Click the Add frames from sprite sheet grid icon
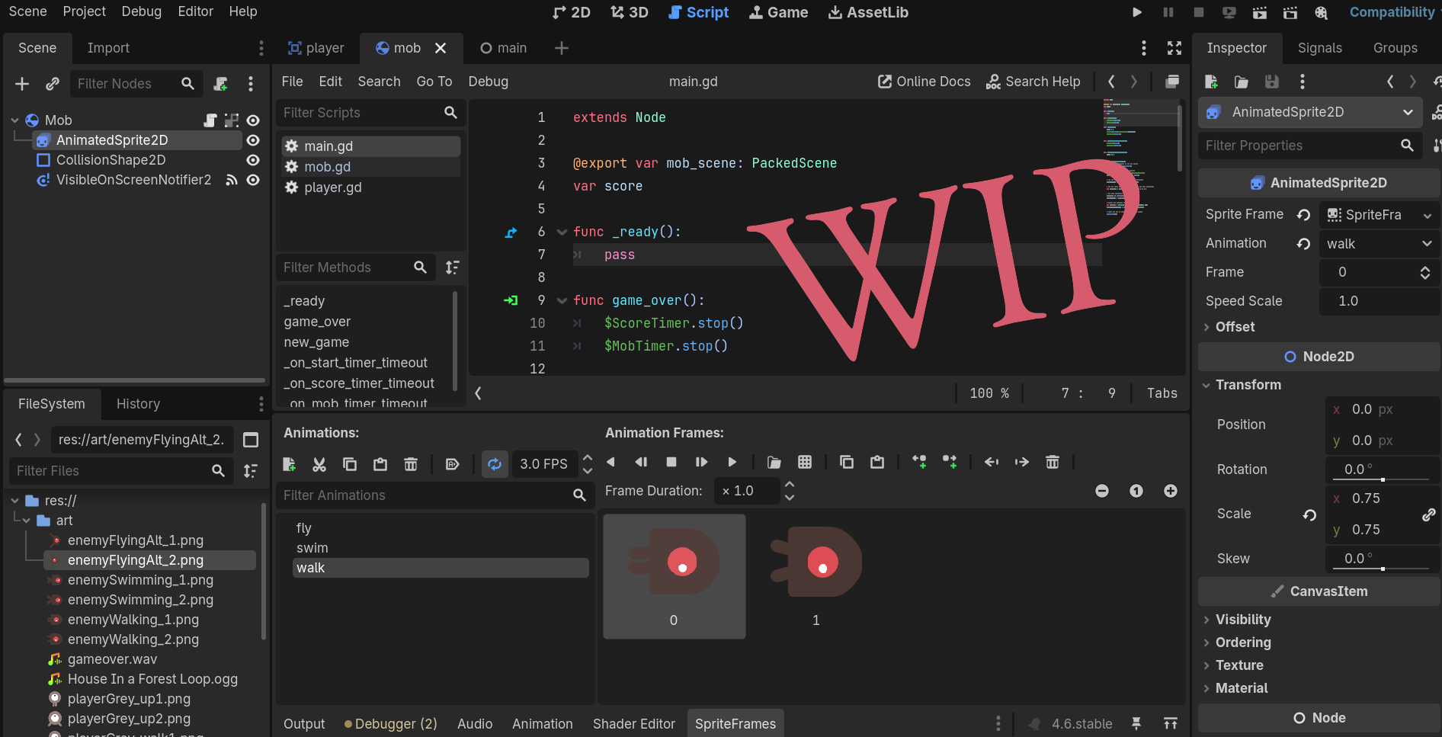 (x=804, y=462)
